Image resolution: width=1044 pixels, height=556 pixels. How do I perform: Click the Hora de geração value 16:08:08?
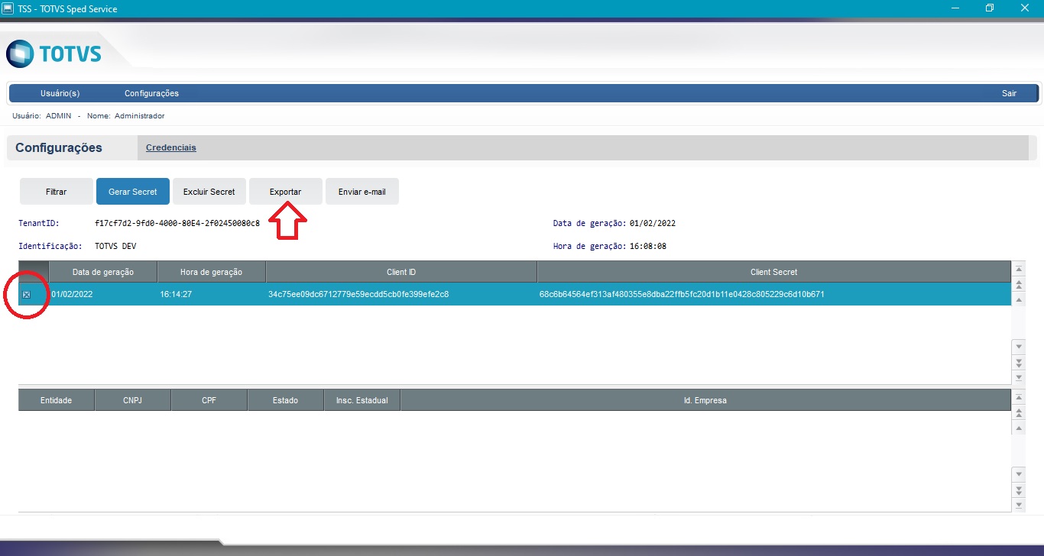(x=648, y=247)
